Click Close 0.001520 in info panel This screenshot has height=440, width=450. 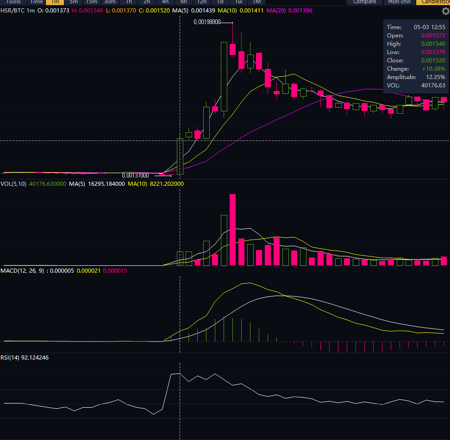(x=416, y=61)
